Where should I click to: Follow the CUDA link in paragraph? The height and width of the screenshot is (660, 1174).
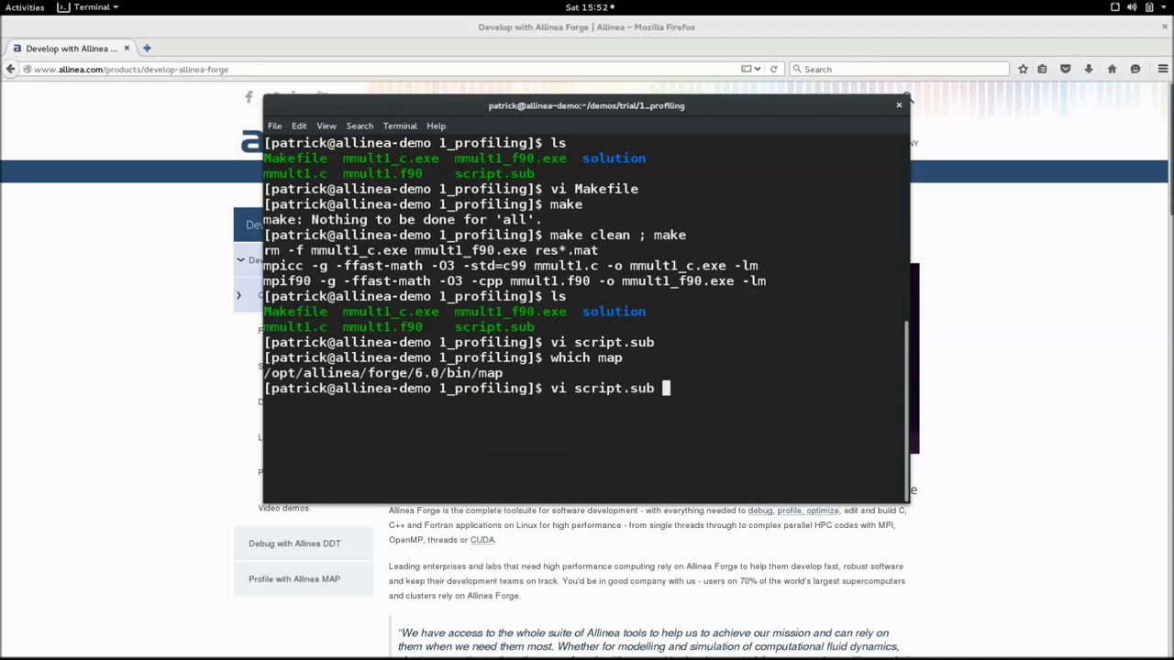pos(482,540)
